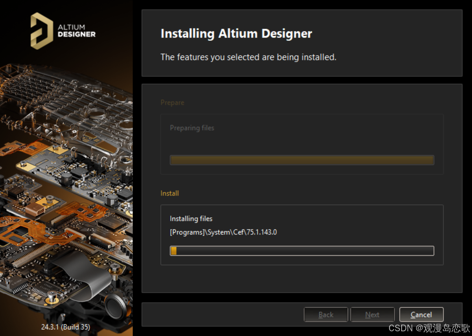Click the disabled Next button
The width and height of the screenshot is (472, 336).
(x=372, y=314)
